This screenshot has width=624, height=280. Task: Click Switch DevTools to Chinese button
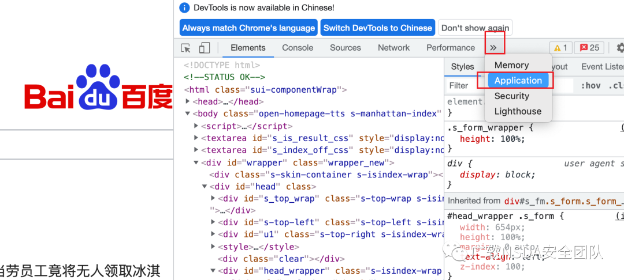tap(378, 28)
